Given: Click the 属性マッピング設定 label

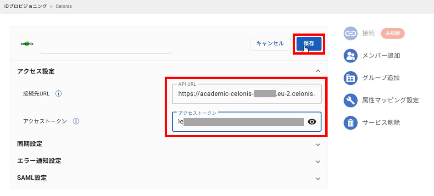Looking at the screenshot, I should (390, 100).
